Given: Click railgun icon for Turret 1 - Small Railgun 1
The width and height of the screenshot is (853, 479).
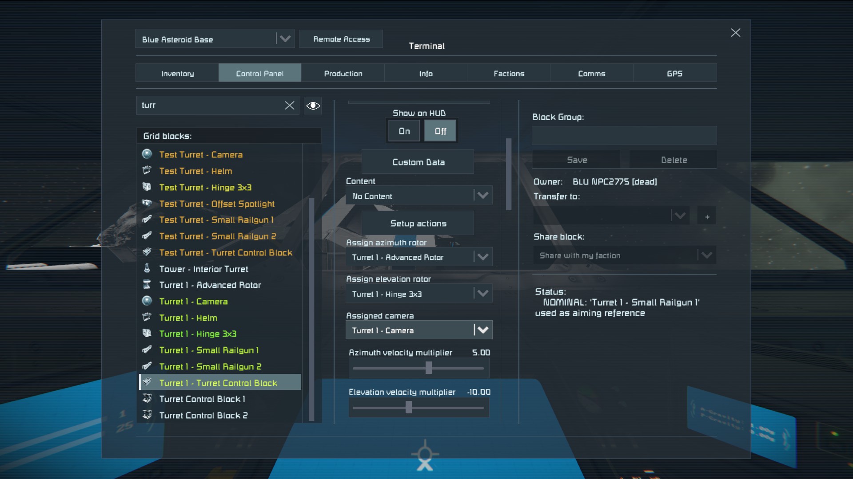Looking at the screenshot, I should (147, 350).
